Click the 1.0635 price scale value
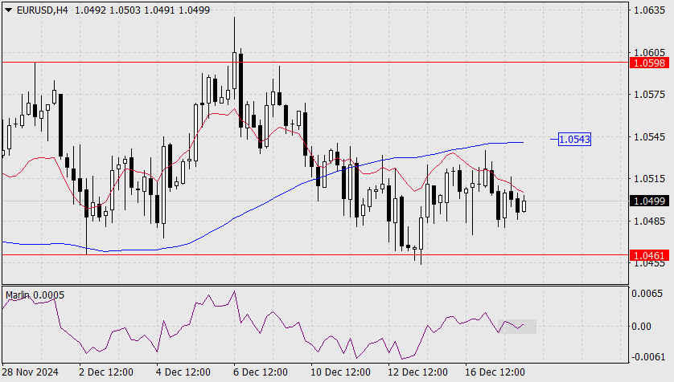Image resolution: width=674 pixels, height=382 pixels. 650,10
